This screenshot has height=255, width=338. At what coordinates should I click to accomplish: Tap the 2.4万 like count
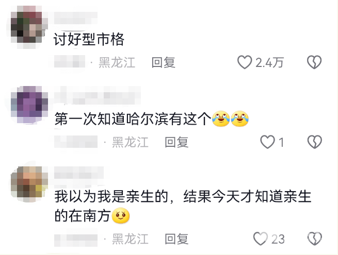click(269, 63)
